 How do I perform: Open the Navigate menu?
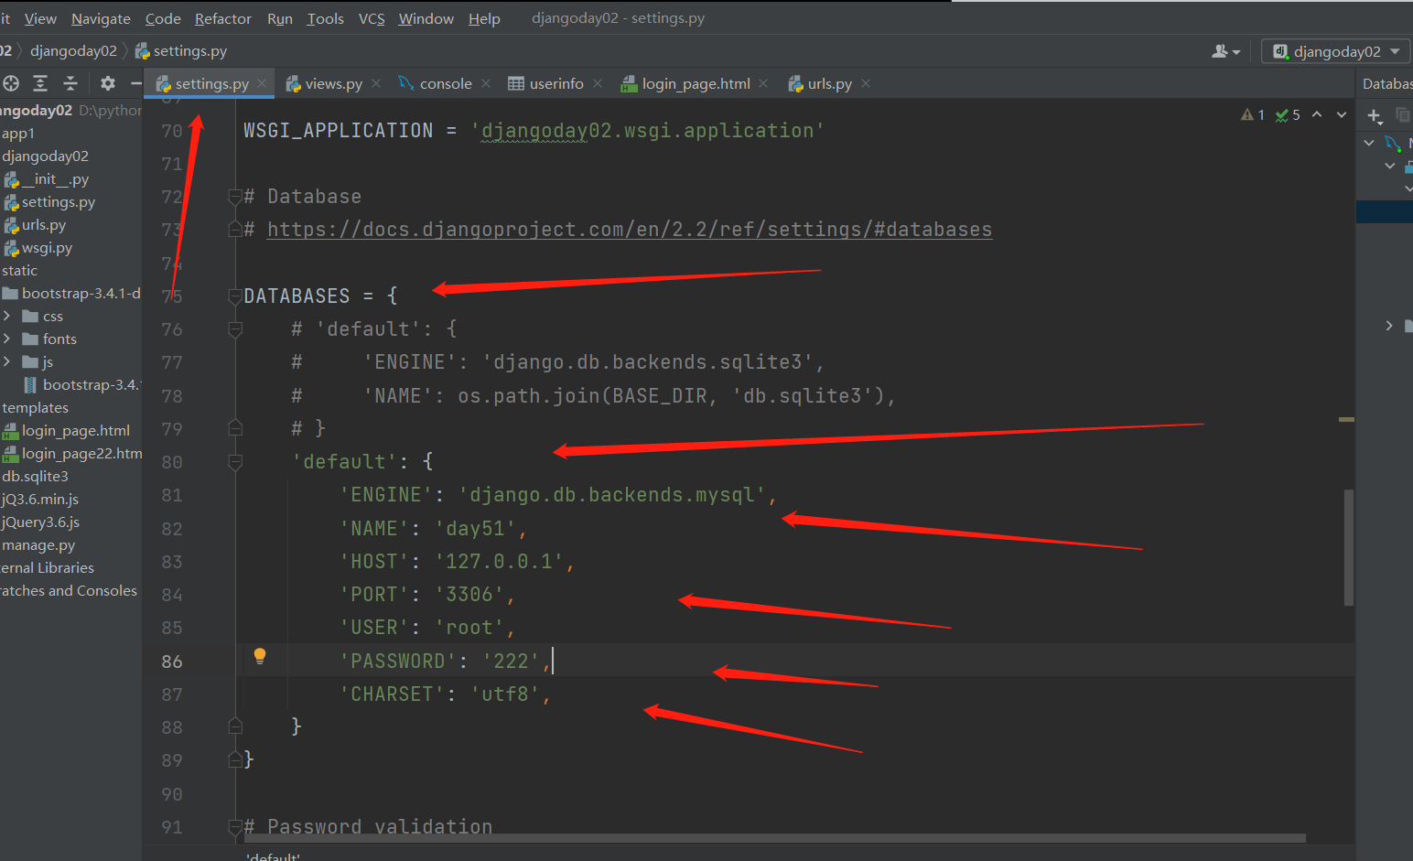[x=101, y=18]
